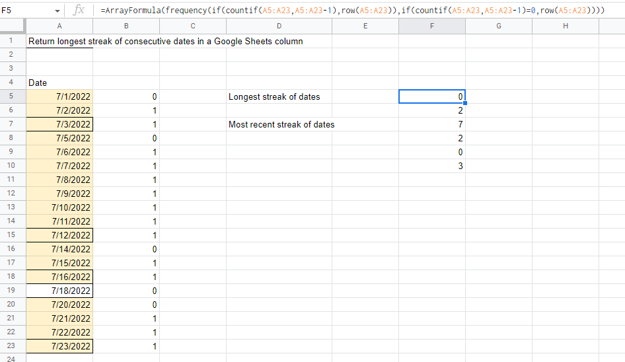This screenshot has height=362, width=625.
Task: Select cell F7 showing value 7
Action: [432, 124]
